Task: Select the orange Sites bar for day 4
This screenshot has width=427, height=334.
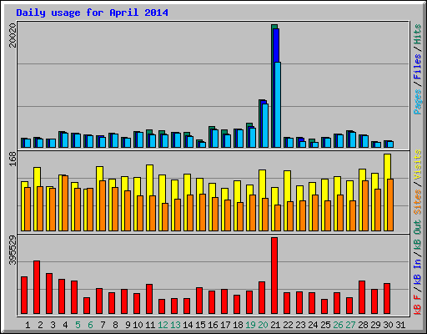Action: click(65, 203)
